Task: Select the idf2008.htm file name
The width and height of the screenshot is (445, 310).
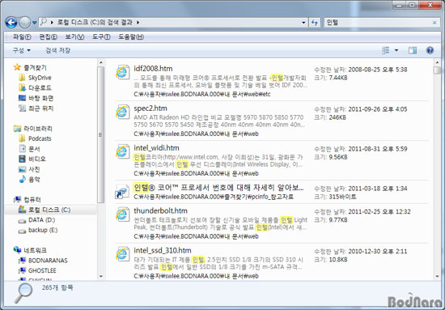Action: tap(153, 69)
